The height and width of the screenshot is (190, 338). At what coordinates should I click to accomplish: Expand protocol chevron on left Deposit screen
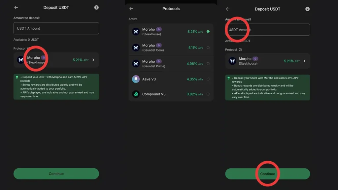[93, 60]
